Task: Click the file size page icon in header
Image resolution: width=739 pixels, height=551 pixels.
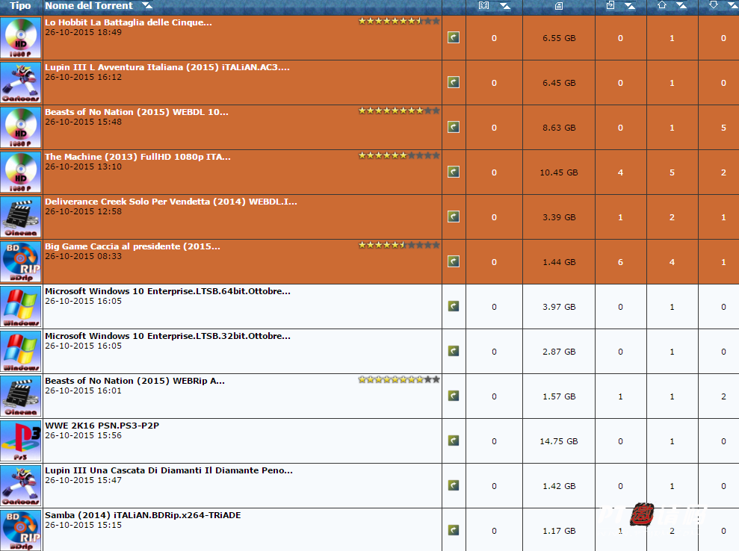Action: point(558,6)
